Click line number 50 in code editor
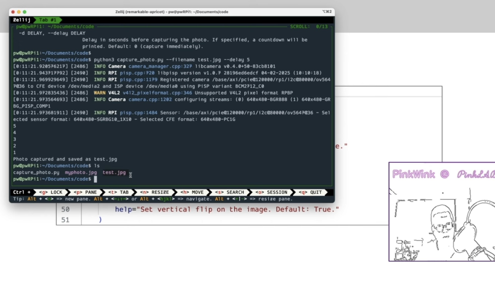This screenshot has width=495, height=283. pyautogui.click(x=65, y=209)
